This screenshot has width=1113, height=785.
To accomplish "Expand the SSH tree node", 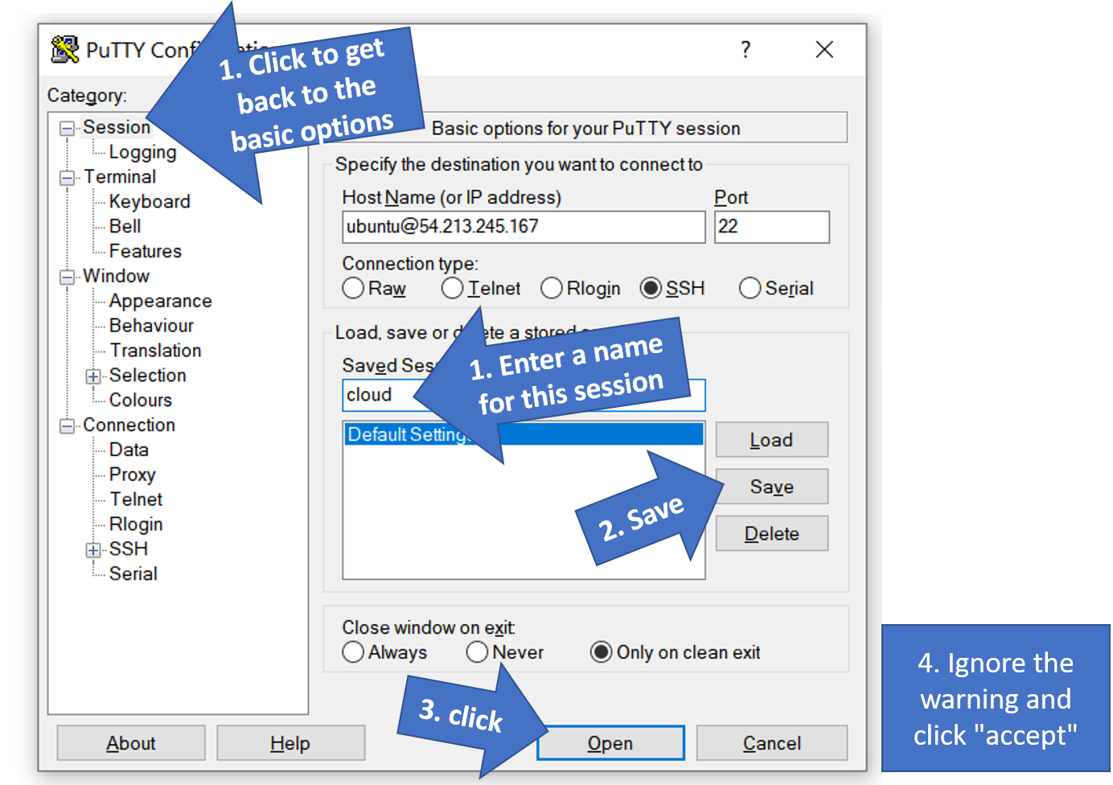I will click(x=94, y=550).
